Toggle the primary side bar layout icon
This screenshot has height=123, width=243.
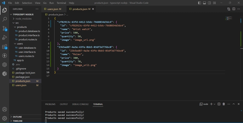click(x=200, y=3)
